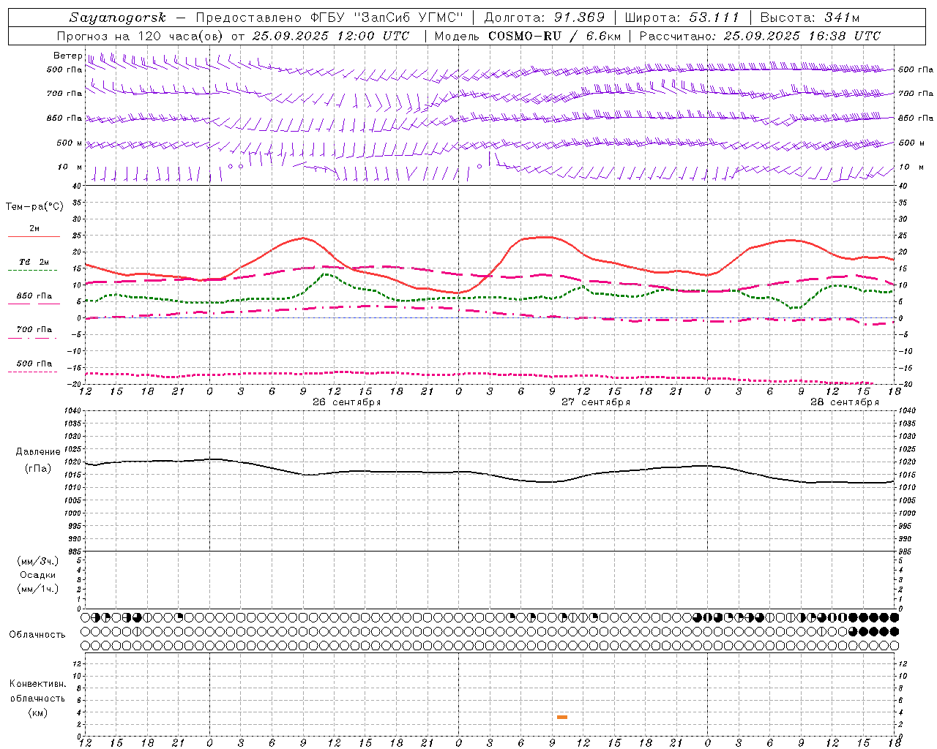Click the Td 2м legend label
This screenshot has height=749, width=937.
34,262
